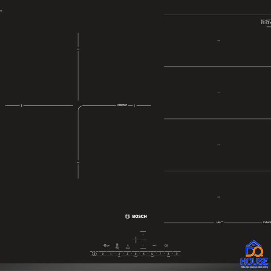Set power level 5 on the slider

pos(144,254)
